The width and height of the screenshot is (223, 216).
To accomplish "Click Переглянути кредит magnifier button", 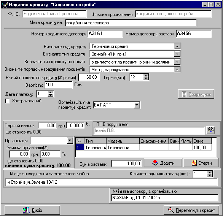I will [191, 210].
